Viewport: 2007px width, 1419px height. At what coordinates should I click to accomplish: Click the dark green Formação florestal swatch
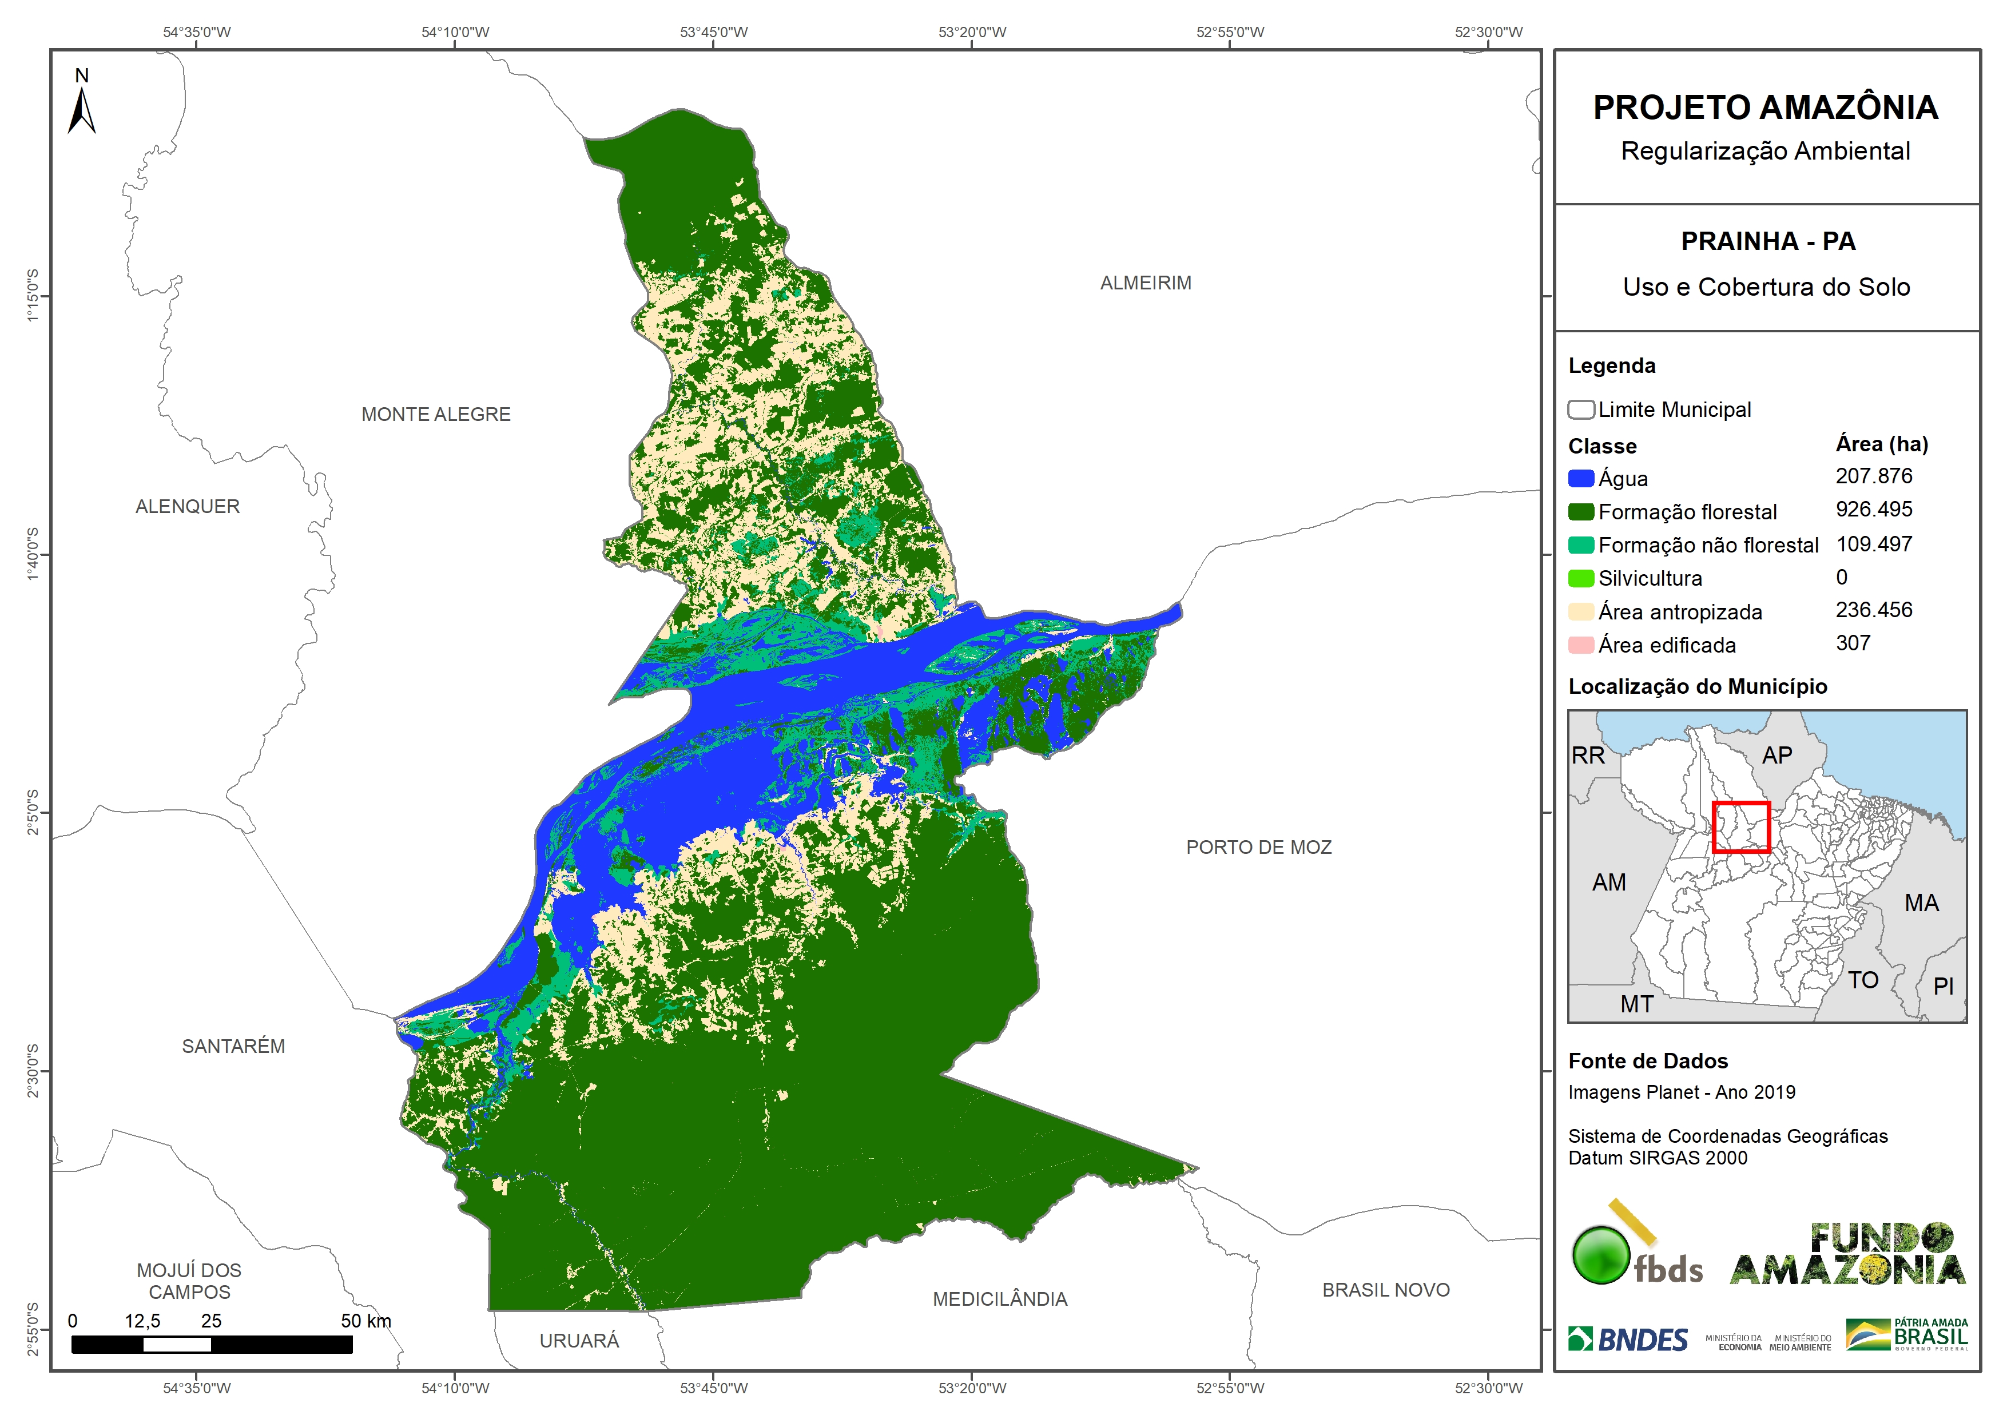coord(1580,512)
